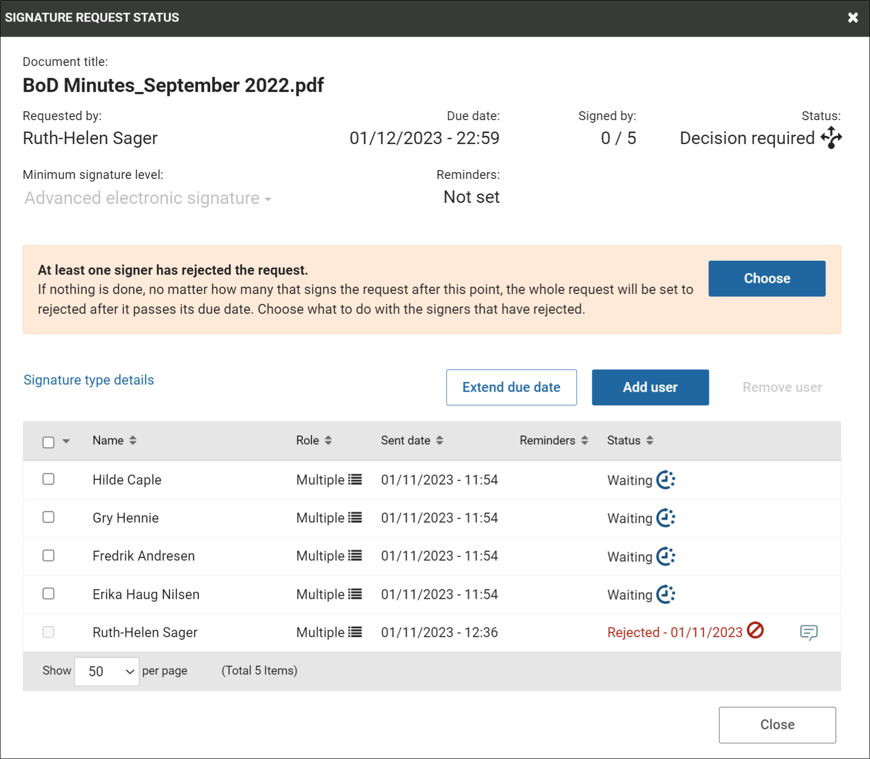This screenshot has height=759, width=870.
Task: Click the multiple roles list icon for Hilde Caple
Action: coord(355,479)
